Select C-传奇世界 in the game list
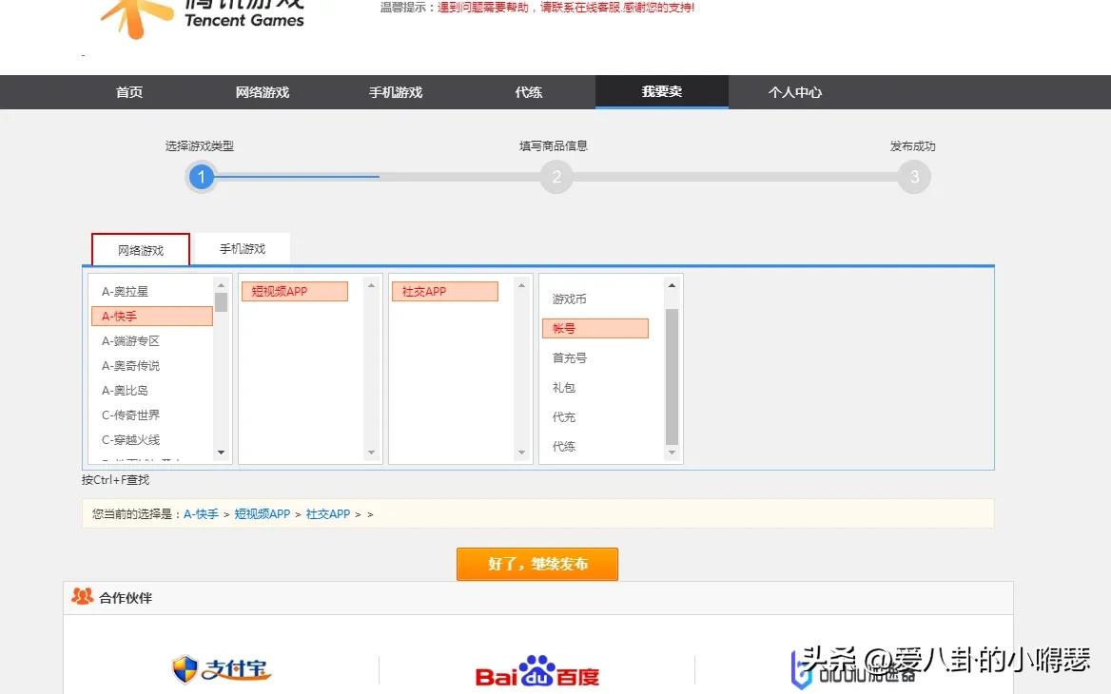This screenshot has width=1111, height=694. (x=129, y=414)
